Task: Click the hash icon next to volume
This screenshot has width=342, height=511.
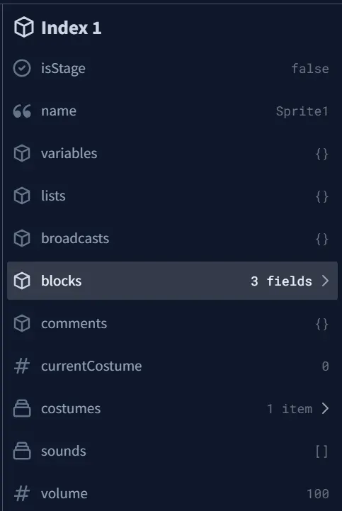Action: 22,493
